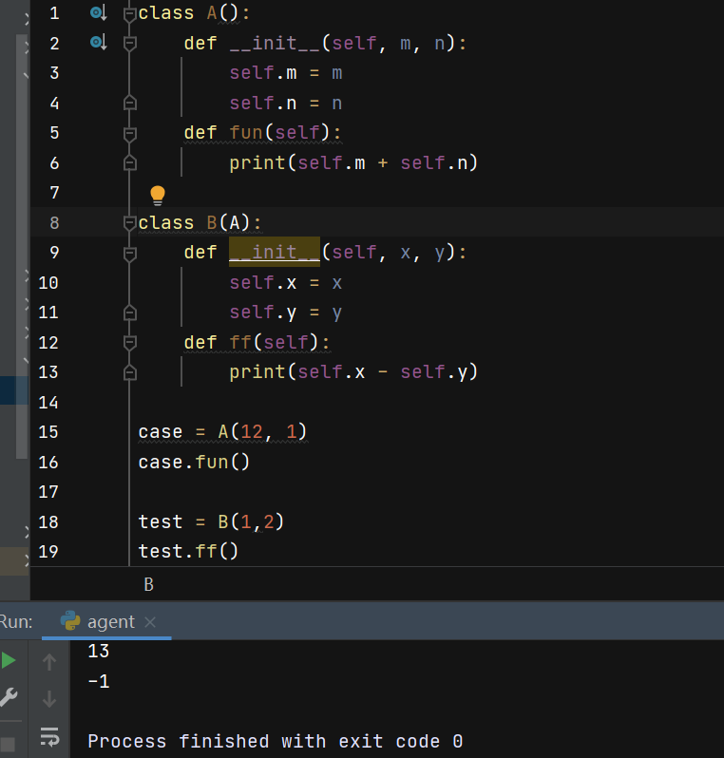Click fold end marker on line 4
Viewport: 724px width, 758px height.
coord(129,103)
